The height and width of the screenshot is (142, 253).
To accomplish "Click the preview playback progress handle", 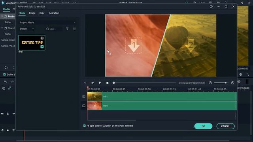I will pyautogui.click(x=113, y=83).
